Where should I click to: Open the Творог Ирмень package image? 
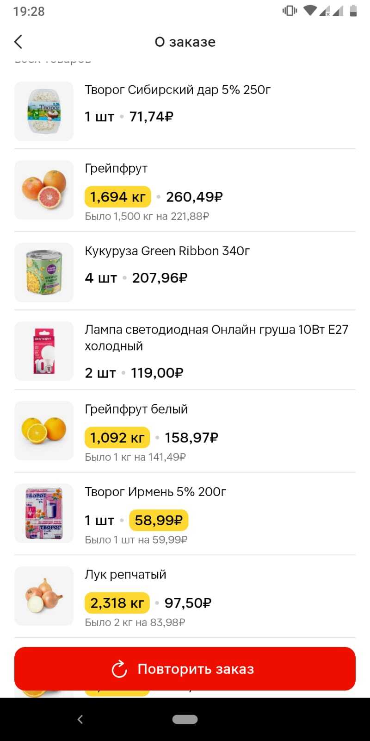click(x=44, y=513)
